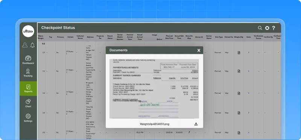Open Units link in M square mall row

click(x=249, y=93)
